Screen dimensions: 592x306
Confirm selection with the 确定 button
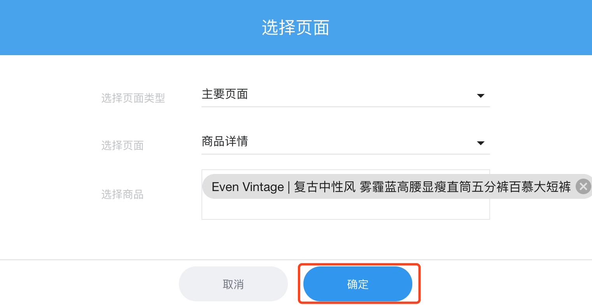pyautogui.click(x=358, y=284)
